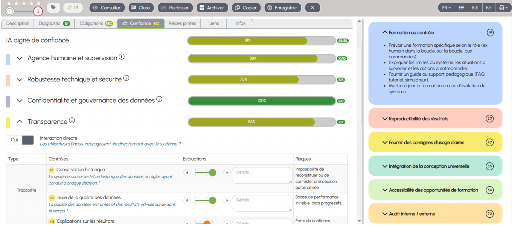Screen dimensions: 512x226
Task: Toggle the Oui switch for Interaction directe
Action: pyautogui.click(x=20, y=140)
